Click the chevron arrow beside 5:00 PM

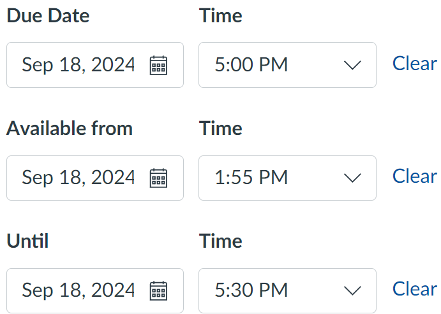tap(352, 65)
